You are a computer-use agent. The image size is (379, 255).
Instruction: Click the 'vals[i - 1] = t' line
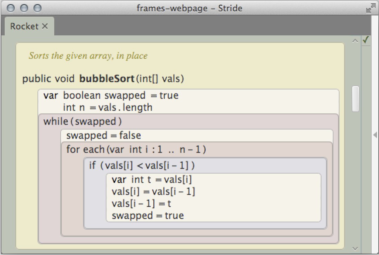pos(142,203)
